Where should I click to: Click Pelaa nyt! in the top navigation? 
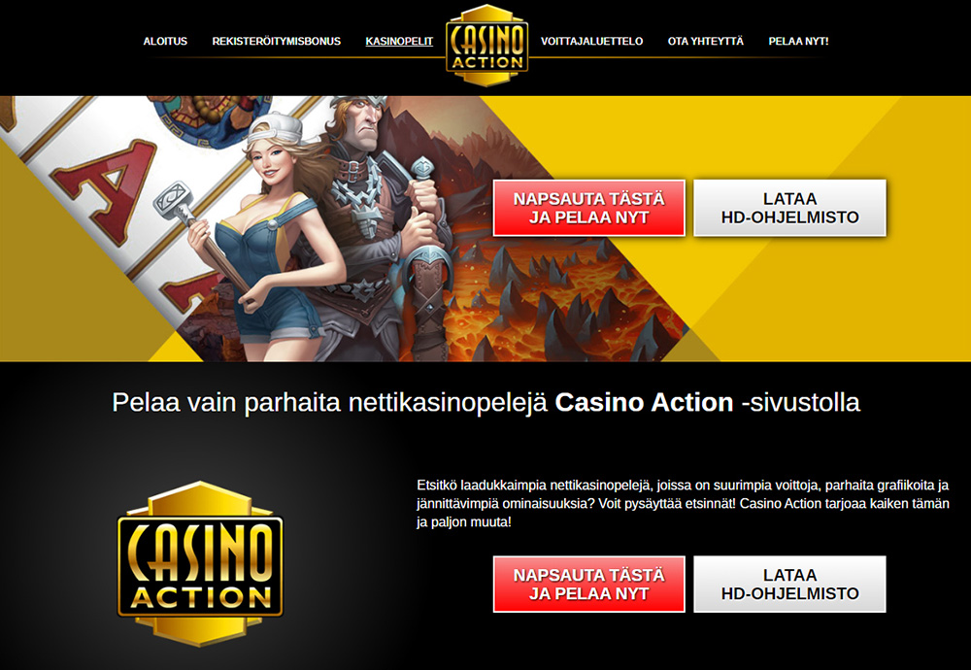(798, 41)
